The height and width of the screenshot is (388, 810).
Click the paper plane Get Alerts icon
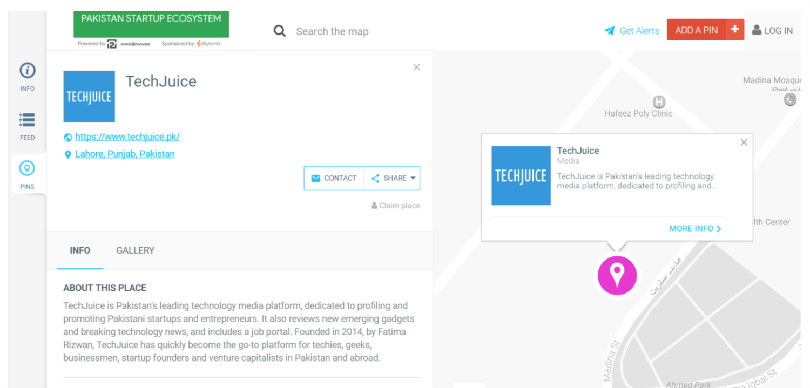tap(610, 31)
